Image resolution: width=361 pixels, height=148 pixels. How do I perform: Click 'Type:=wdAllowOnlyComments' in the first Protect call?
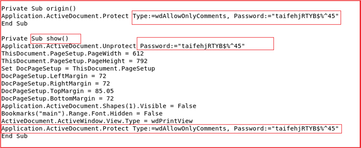tap(179, 16)
